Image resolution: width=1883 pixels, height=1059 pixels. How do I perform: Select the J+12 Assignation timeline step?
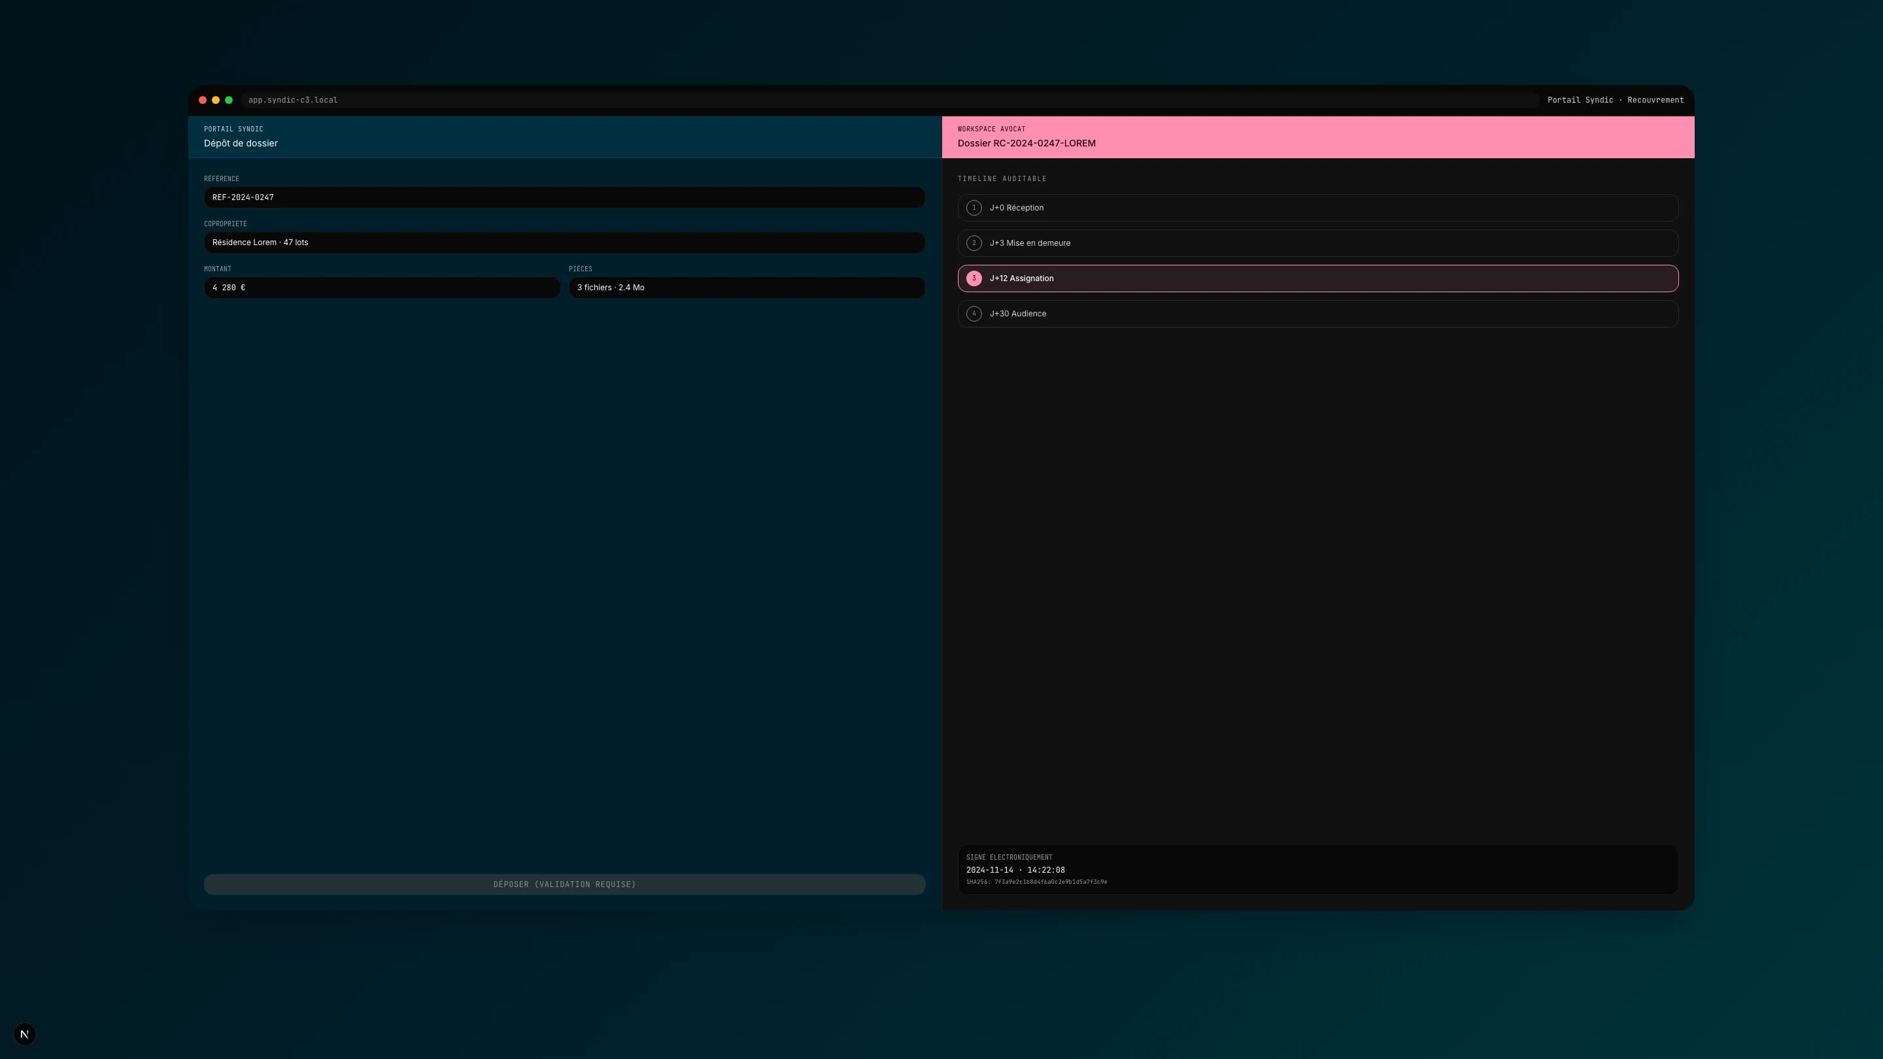(1318, 278)
